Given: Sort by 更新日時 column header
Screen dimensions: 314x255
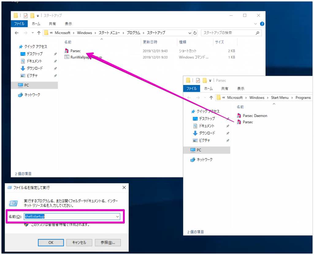Looking at the screenshot, I should [x=150, y=42].
